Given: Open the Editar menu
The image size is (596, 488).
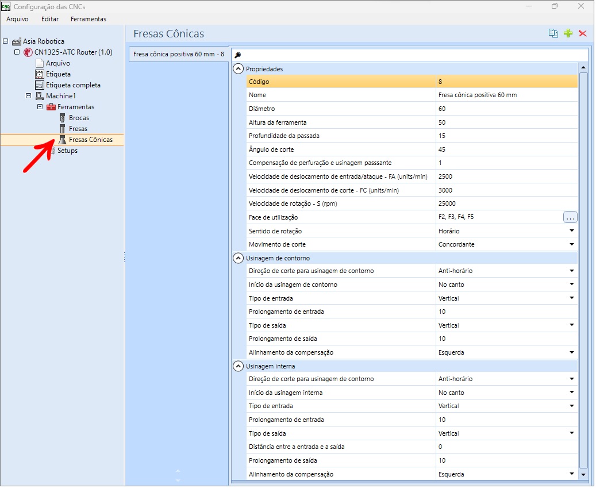Looking at the screenshot, I should [x=50, y=19].
